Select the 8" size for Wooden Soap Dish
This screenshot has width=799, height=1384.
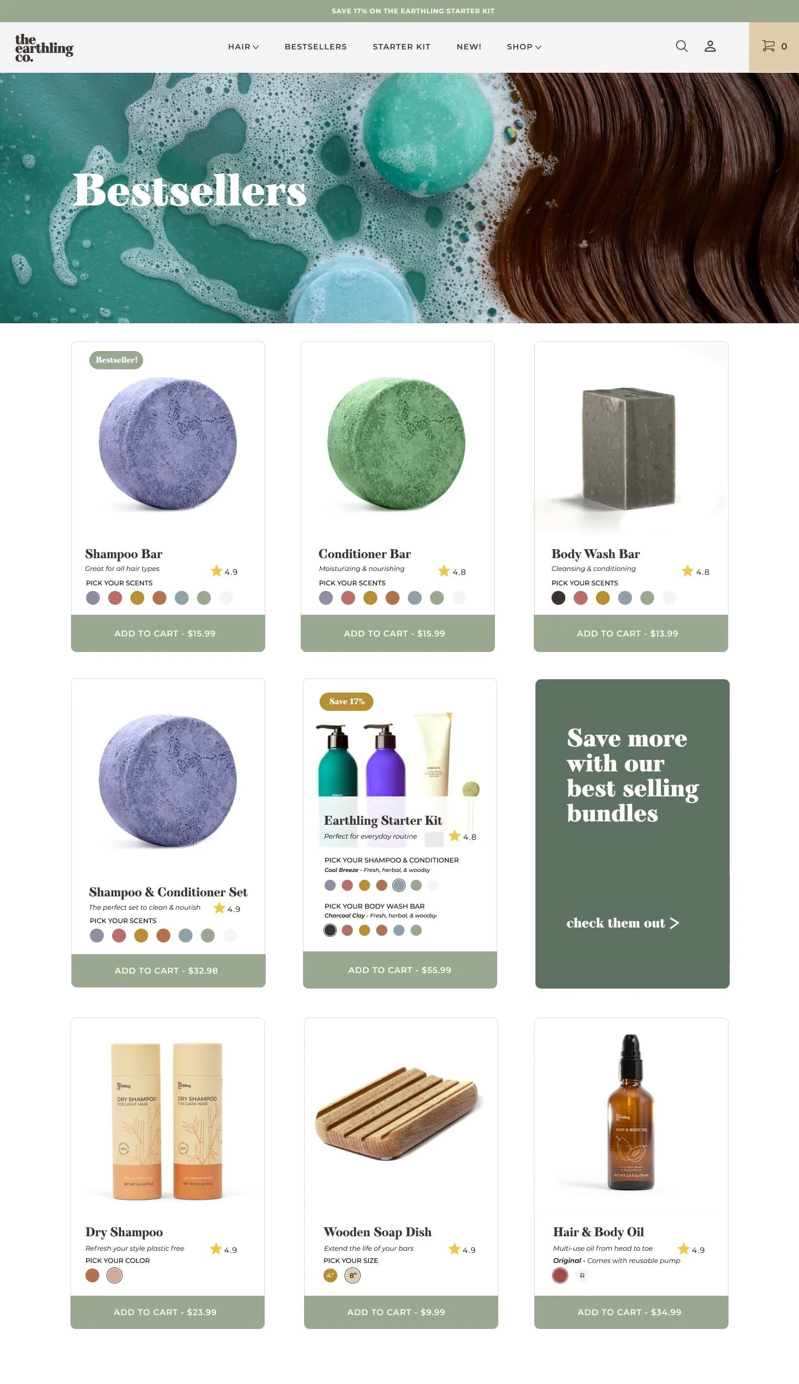coord(352,1275)
